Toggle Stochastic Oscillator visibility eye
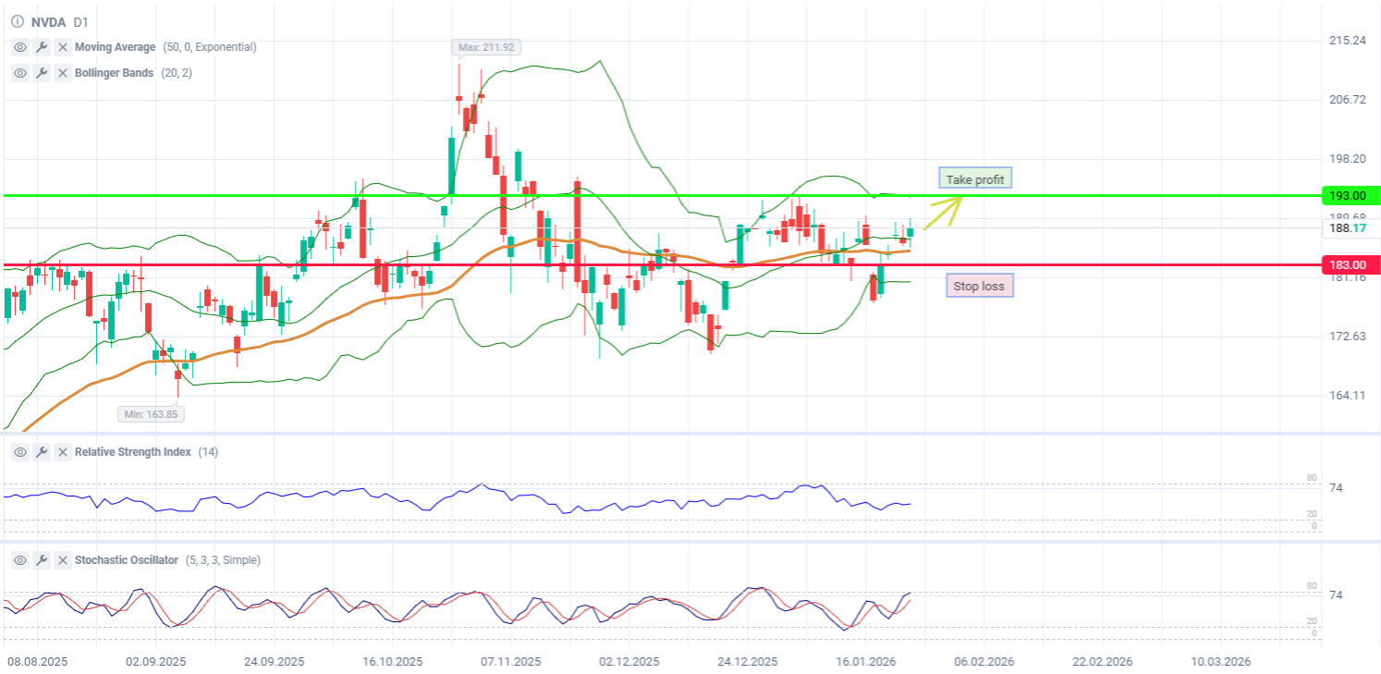 [20, 560]
